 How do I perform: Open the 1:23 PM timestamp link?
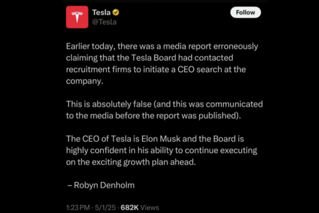pos(78,208)
